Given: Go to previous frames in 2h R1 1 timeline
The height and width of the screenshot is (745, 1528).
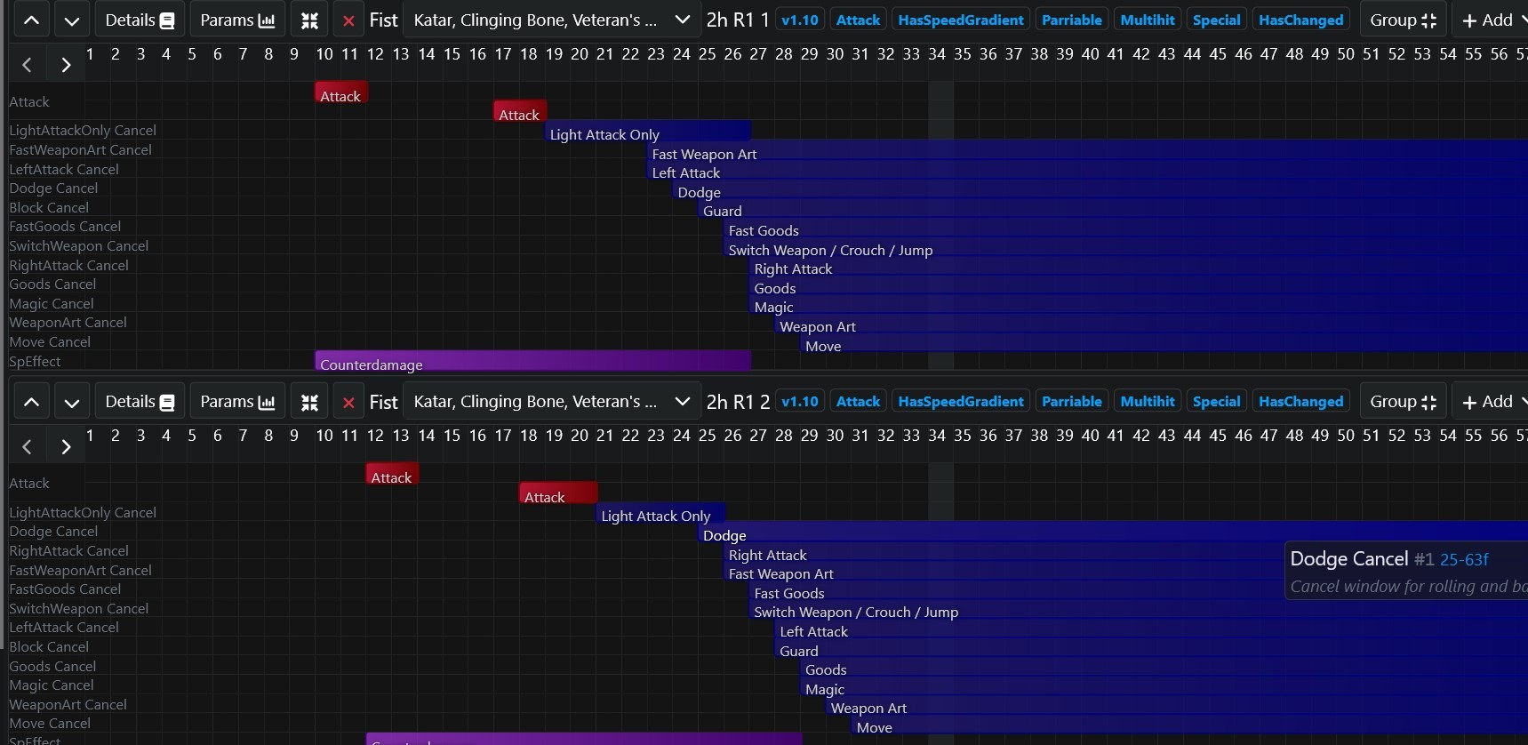Looking at the screenshot, I should (x=27, y=64).
